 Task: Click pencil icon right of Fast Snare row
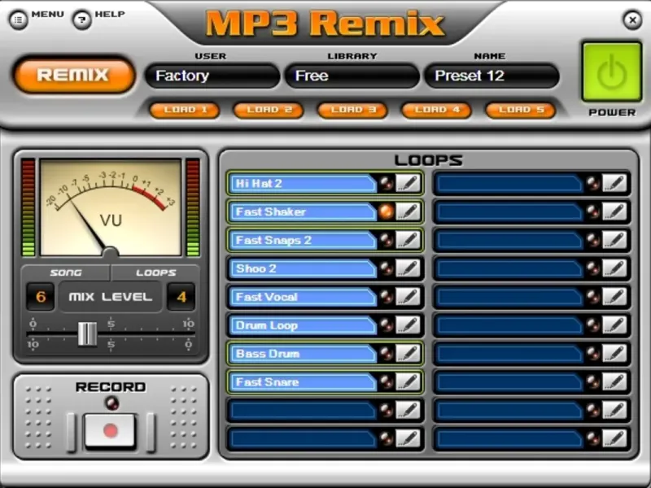614,381
